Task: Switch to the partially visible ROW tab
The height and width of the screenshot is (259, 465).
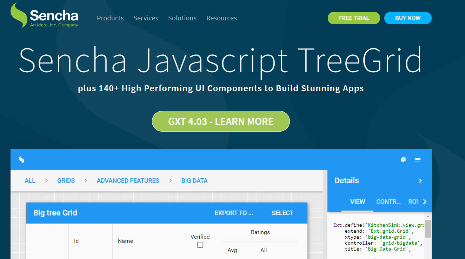Action: [413, 202]
